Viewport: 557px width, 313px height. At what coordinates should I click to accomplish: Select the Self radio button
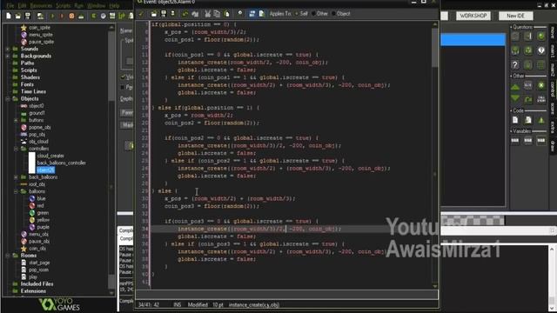(x=297, y=14)
